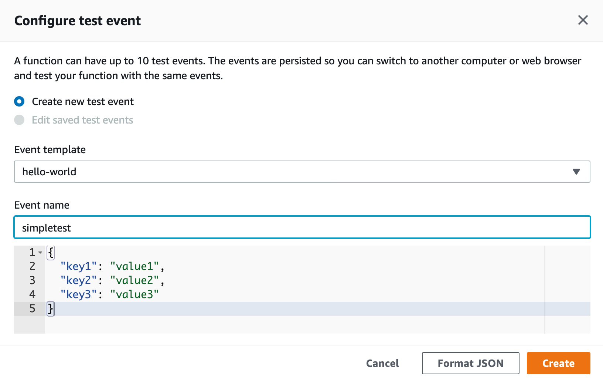This screenshot has width=603, height=378.
Task: Close the Configure test event dialog
Action: (583, 20)
